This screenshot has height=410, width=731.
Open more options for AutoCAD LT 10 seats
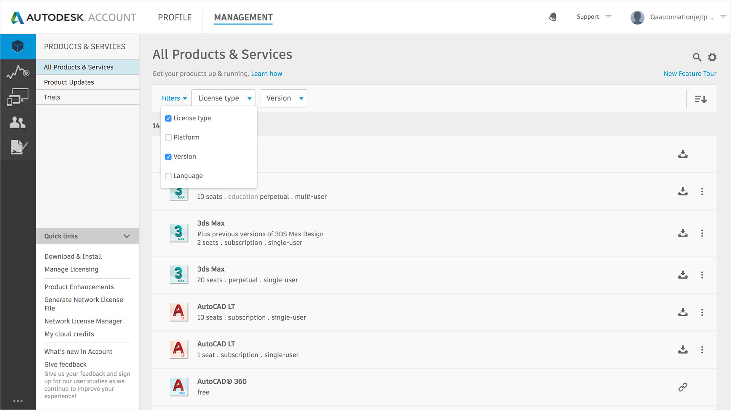coord(702,312)
